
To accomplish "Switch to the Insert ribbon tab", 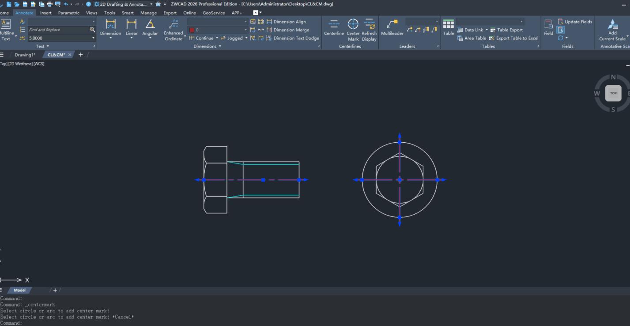I will click(x=46, y=13).
